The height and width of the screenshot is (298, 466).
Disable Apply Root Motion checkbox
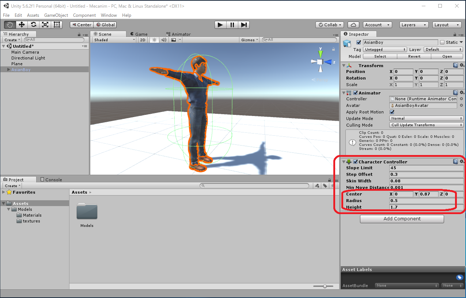(x=392, y=112)
